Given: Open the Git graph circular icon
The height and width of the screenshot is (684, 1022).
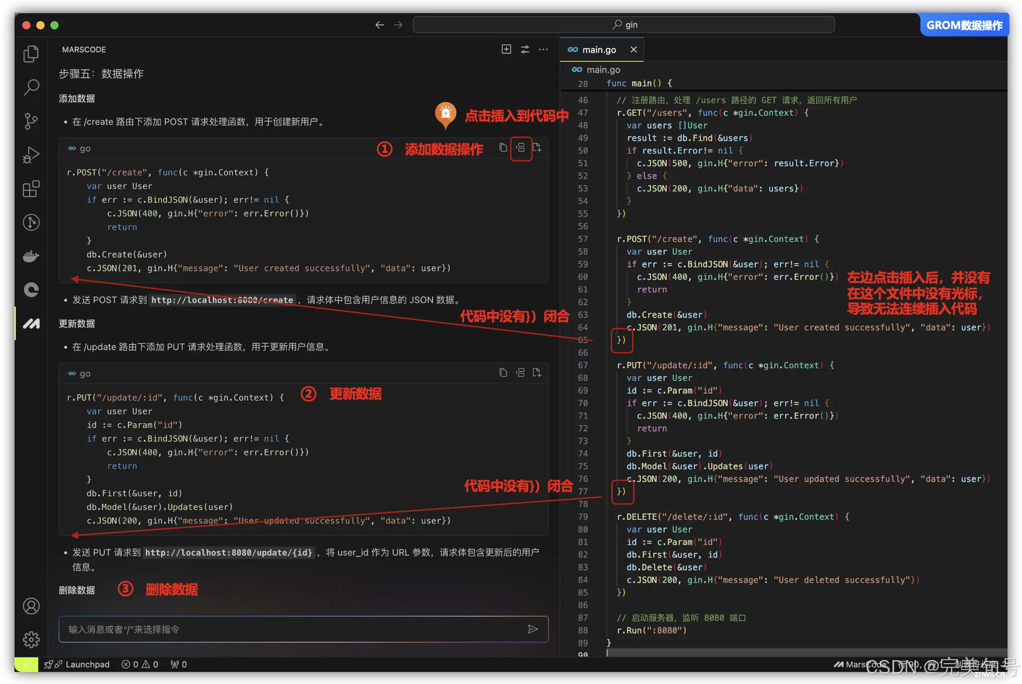Looking at the screenshot, I should (x=31, y=222).
